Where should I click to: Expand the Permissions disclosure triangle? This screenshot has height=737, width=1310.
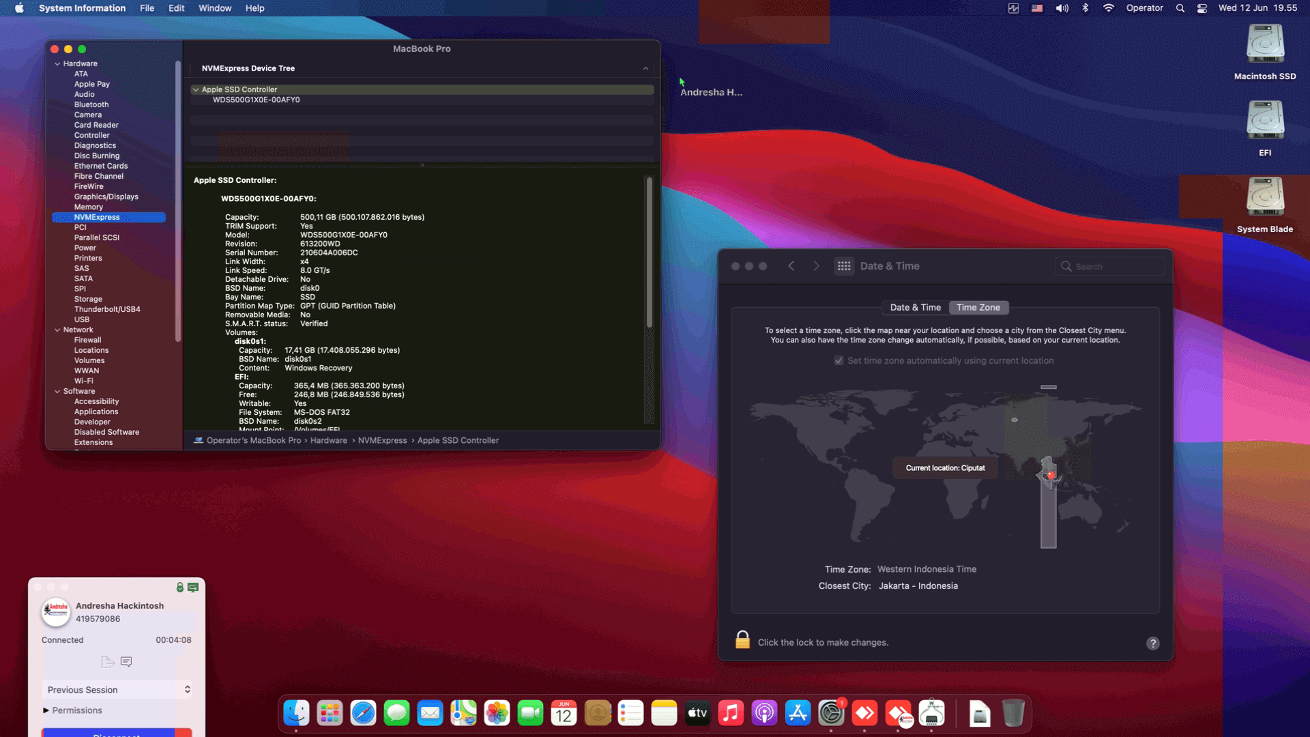(x=46, y=710)
